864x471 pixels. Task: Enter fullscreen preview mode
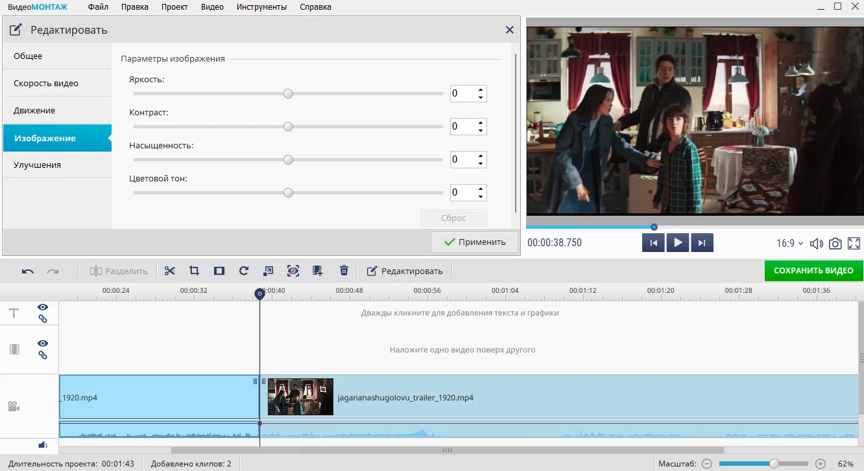[x=854, y=244]
